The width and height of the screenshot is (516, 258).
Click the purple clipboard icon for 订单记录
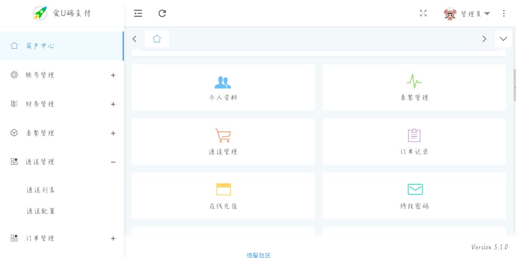click(414, 135)
